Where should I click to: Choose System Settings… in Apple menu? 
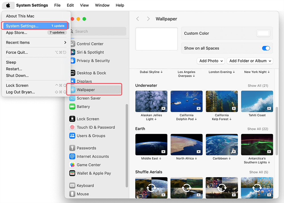point(22,26)
